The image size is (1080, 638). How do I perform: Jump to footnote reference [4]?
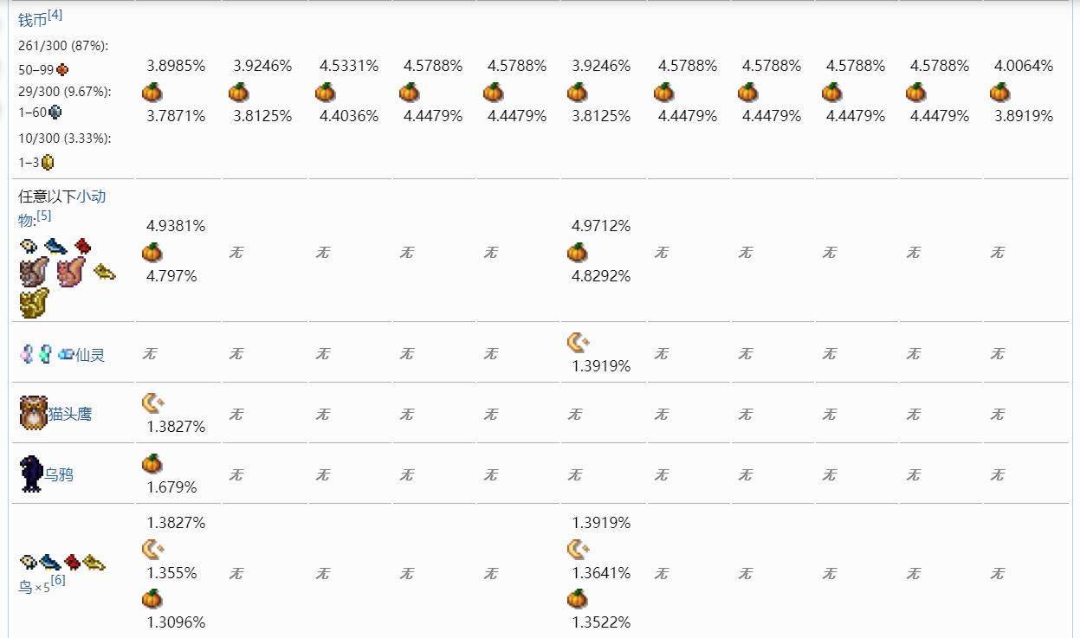pos(55,15)
